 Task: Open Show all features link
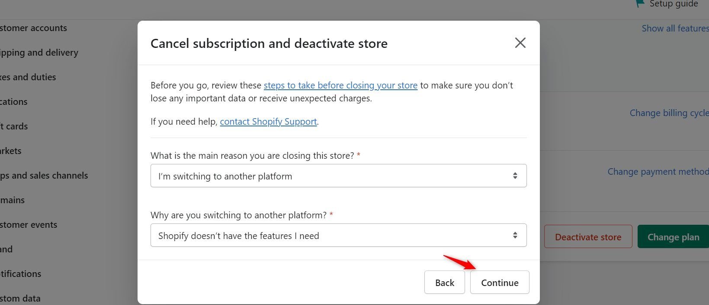pyautogui.click(x=675, y=28)
